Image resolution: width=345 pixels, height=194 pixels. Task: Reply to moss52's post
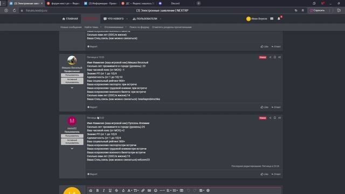(276, 174)
